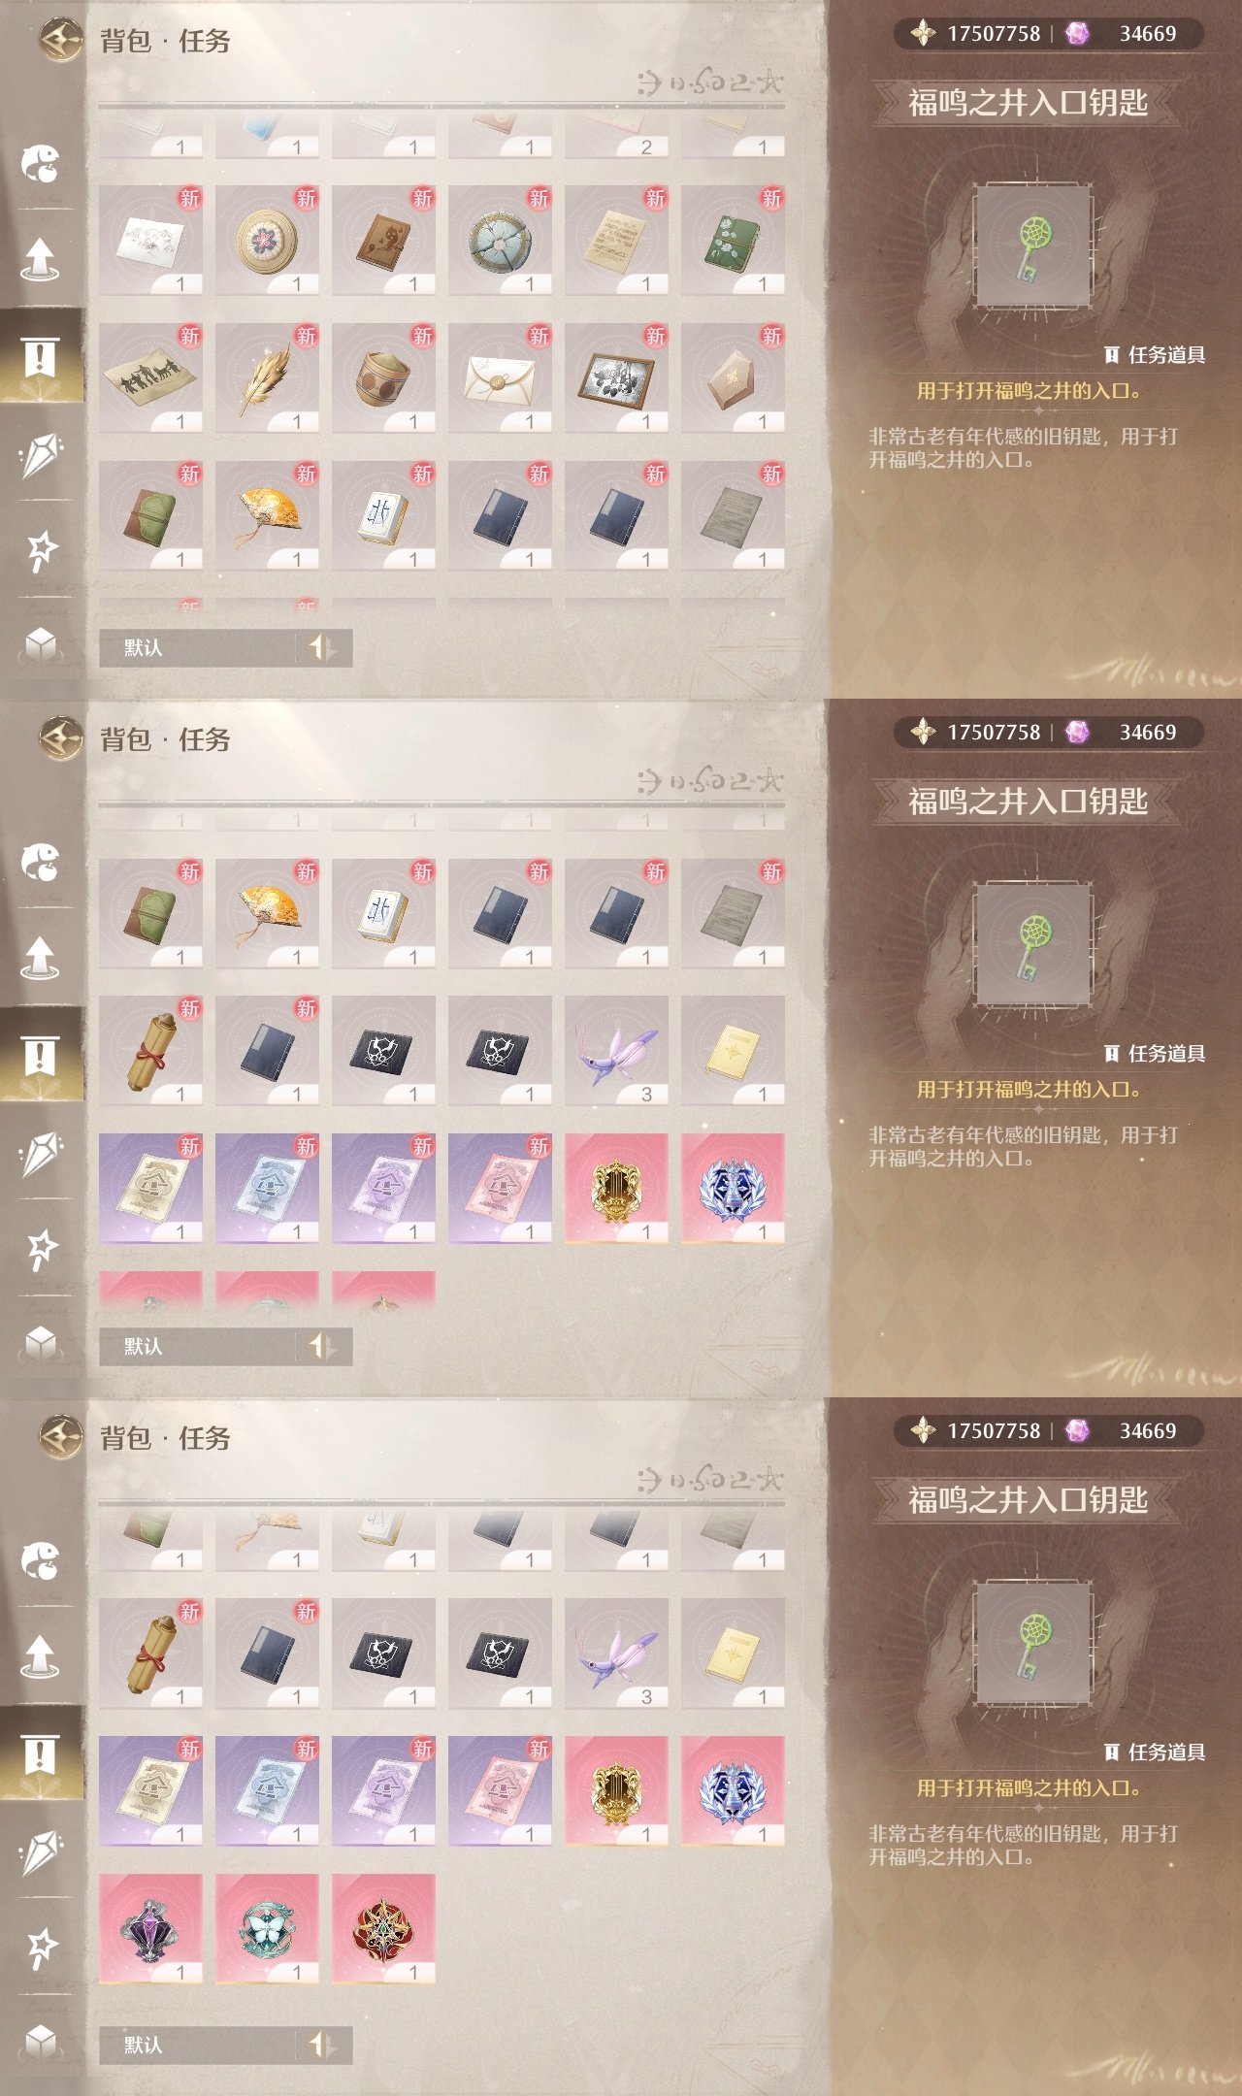The image size is (1242, 2096).
Task: Choose the teal butterfly badge item
Action: (267, 1929)
